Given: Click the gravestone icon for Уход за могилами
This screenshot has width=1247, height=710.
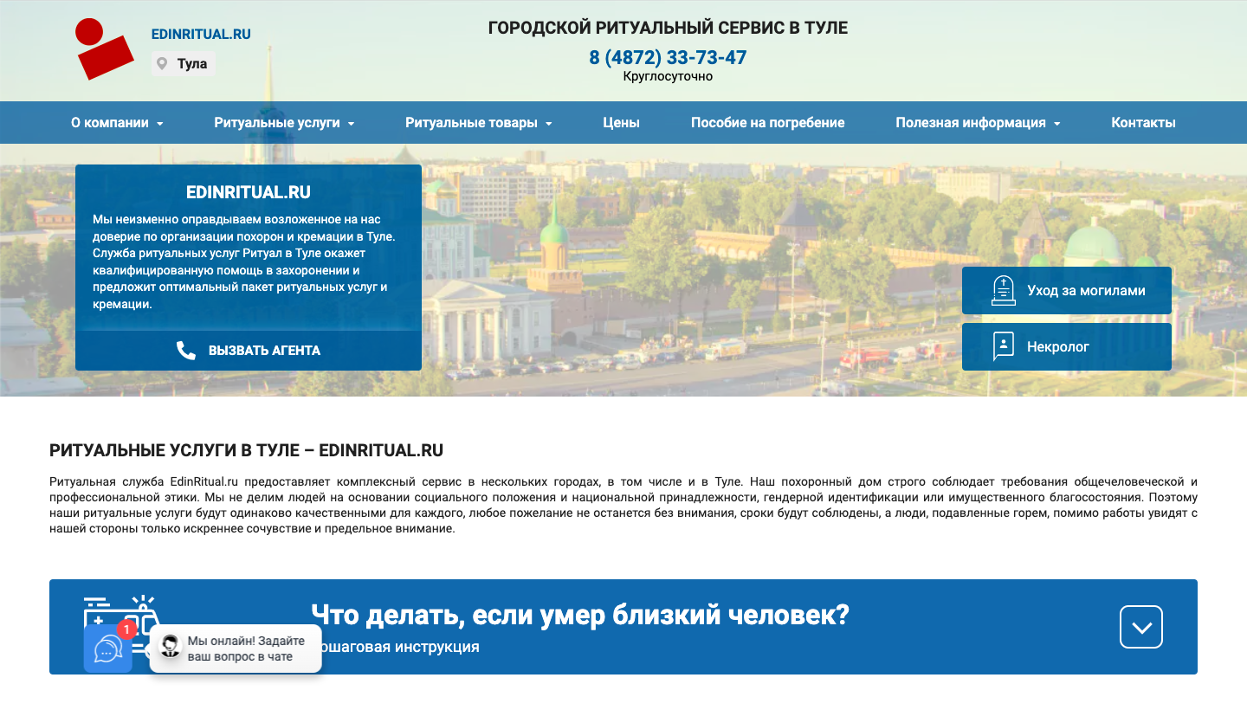Looking at the screenshot, I should (x=1004, y=291).
